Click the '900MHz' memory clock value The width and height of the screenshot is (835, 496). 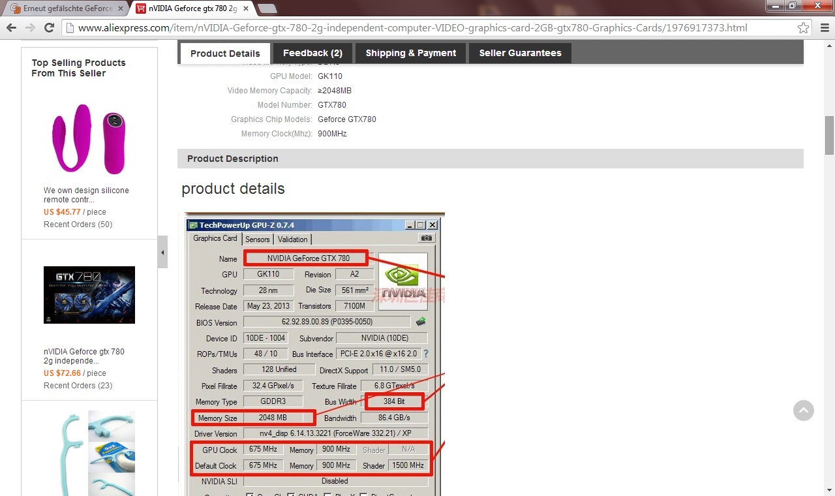coord(332,134)
